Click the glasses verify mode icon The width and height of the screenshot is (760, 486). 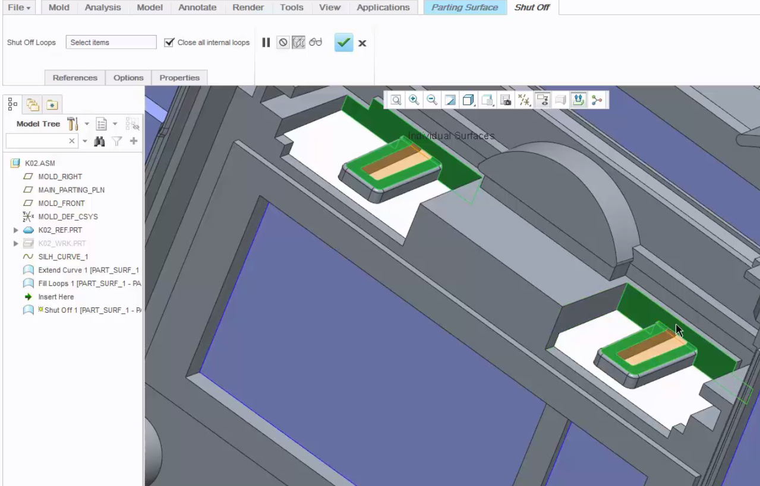[x=315, y=43]
